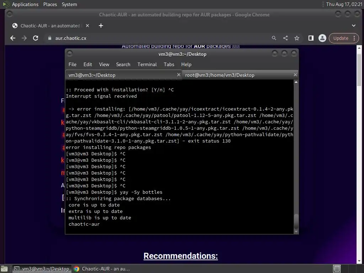Click browser page scrollbar down arrow
This screenshot has width=364, height=273.
tap(359, 261)
